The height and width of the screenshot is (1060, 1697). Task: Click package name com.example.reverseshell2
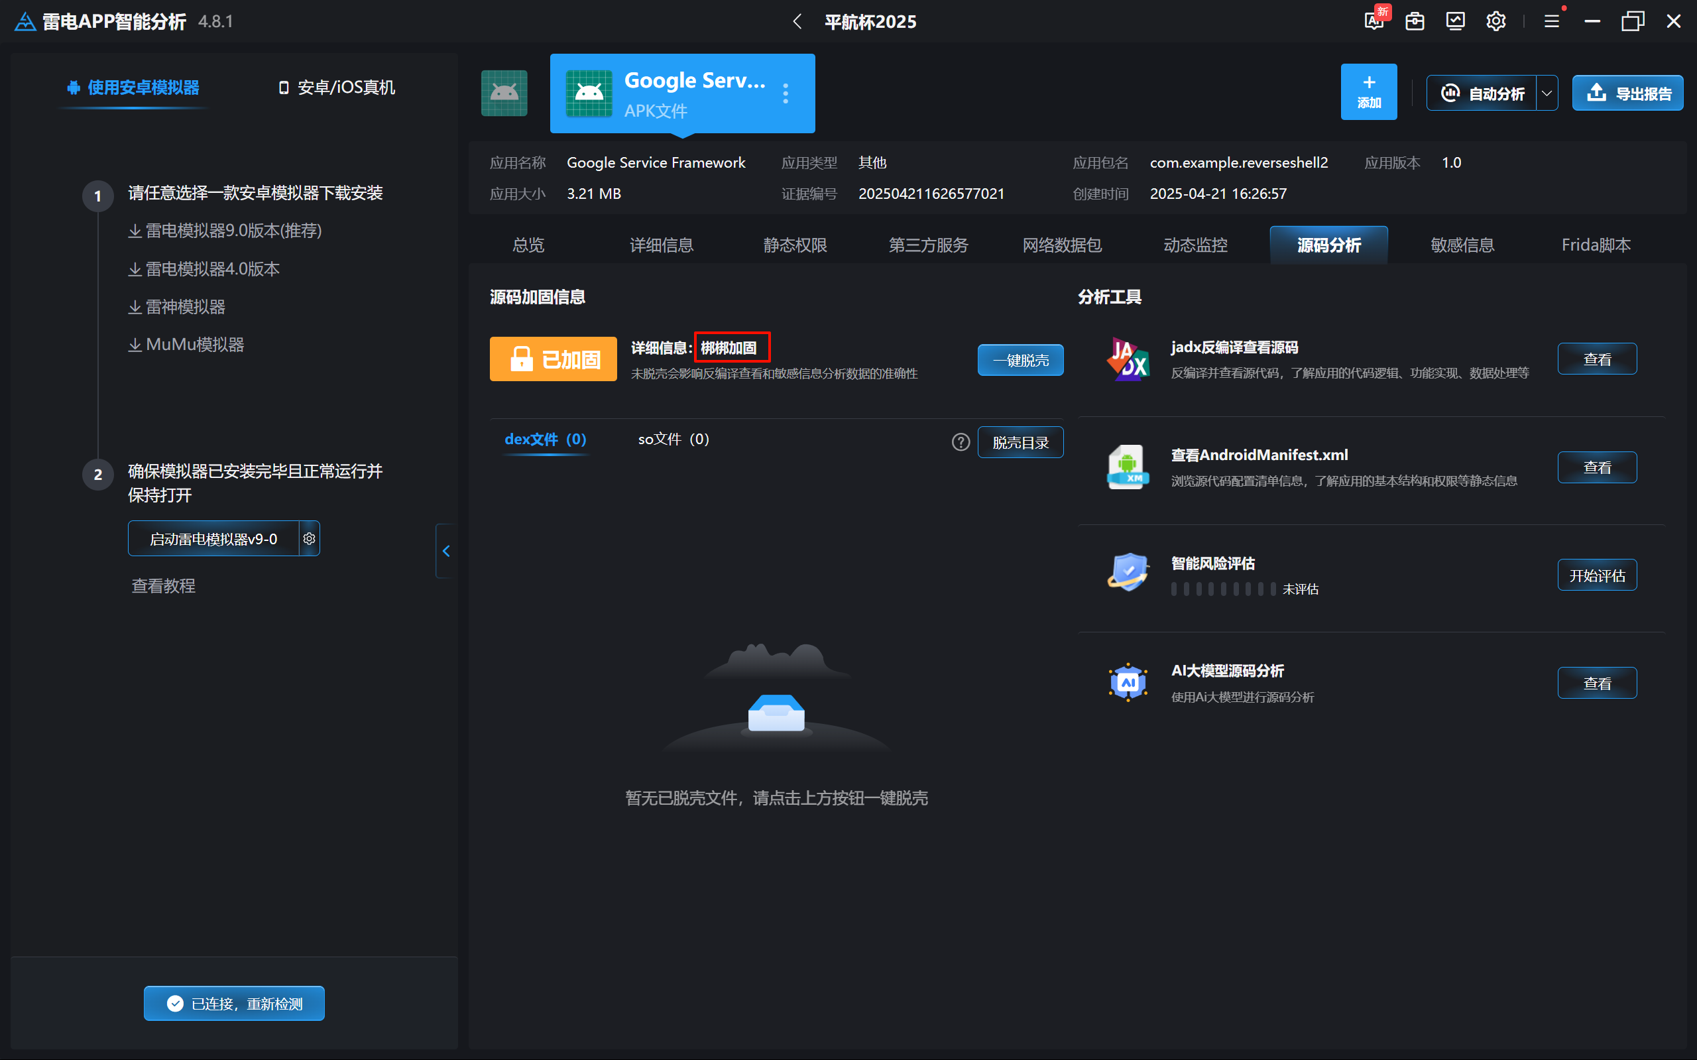click(x=1238, y=162)
